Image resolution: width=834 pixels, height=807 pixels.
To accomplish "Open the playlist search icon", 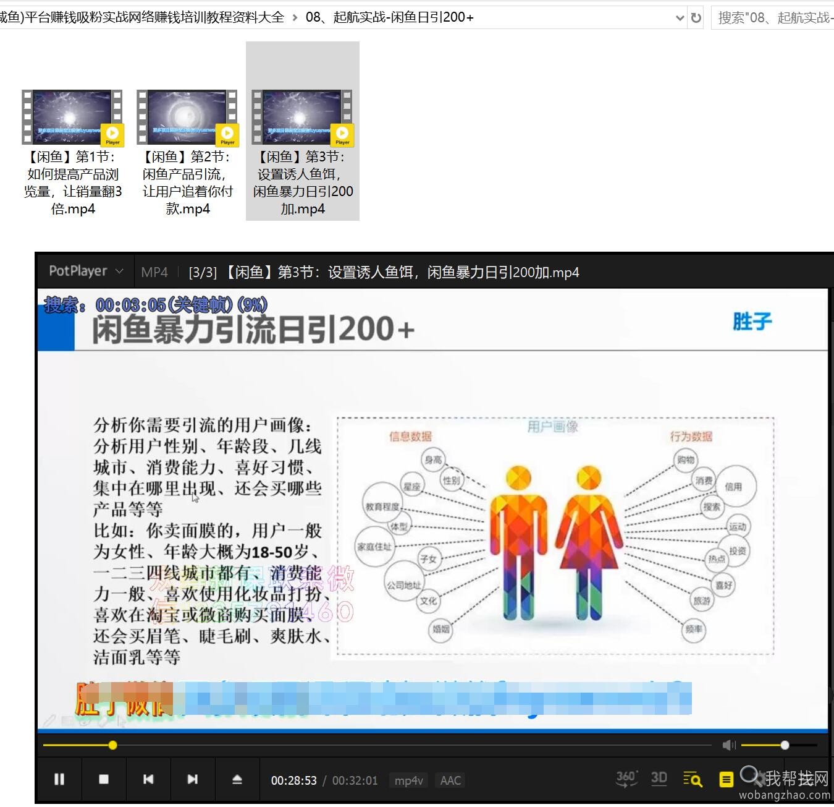I will 693,779.
